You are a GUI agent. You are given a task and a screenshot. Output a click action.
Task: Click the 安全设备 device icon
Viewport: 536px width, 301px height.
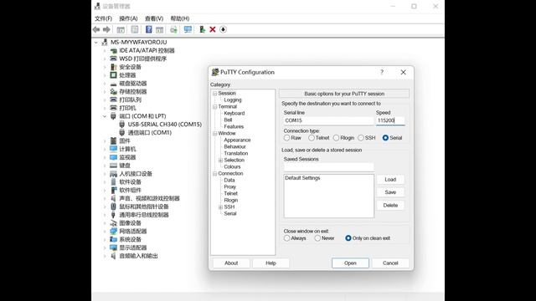pyautogui.click(x=114, y=67)
